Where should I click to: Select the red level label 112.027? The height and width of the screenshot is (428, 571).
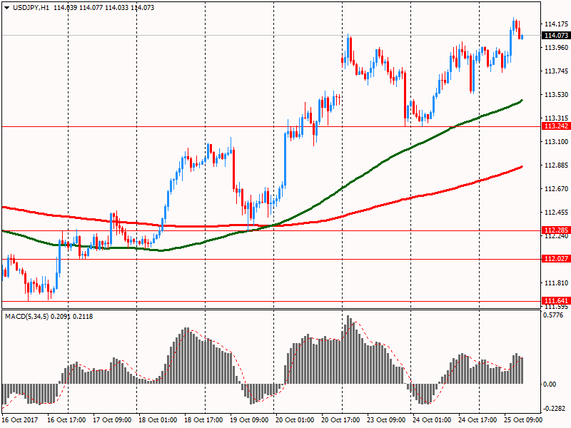(x=556, y=258)
